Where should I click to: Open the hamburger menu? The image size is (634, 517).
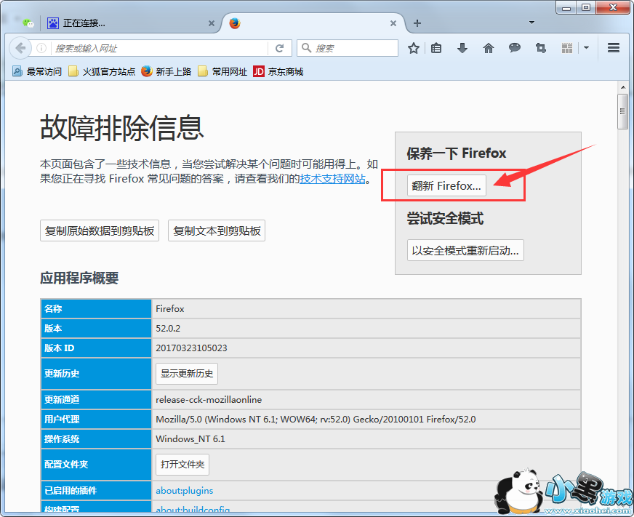(614, 48)
